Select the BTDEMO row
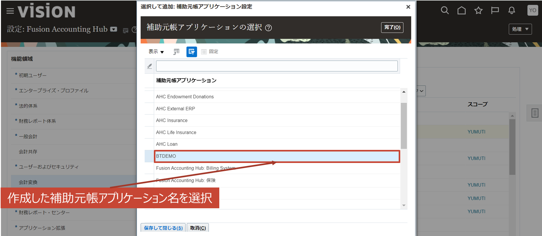 276,156
